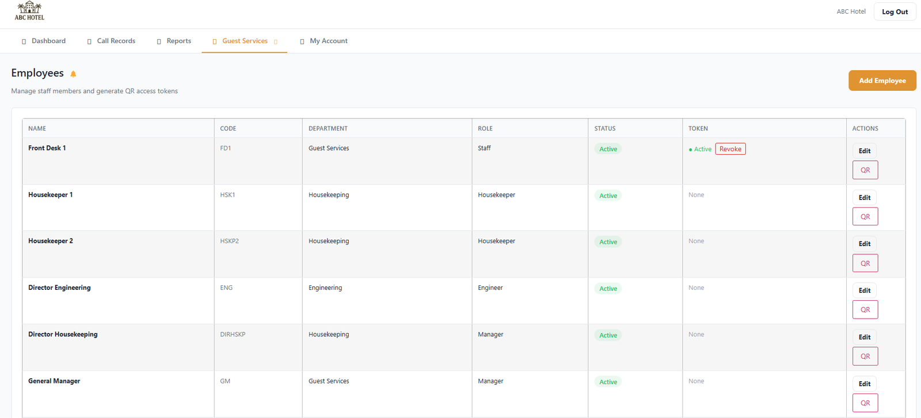Switch to the Call Records tab
This screenshot has width=921, height=418.
coord(116,41)
